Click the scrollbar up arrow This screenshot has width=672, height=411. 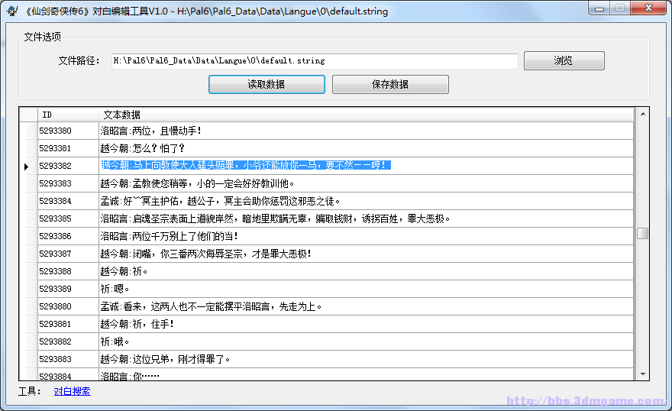coord(643,114)
